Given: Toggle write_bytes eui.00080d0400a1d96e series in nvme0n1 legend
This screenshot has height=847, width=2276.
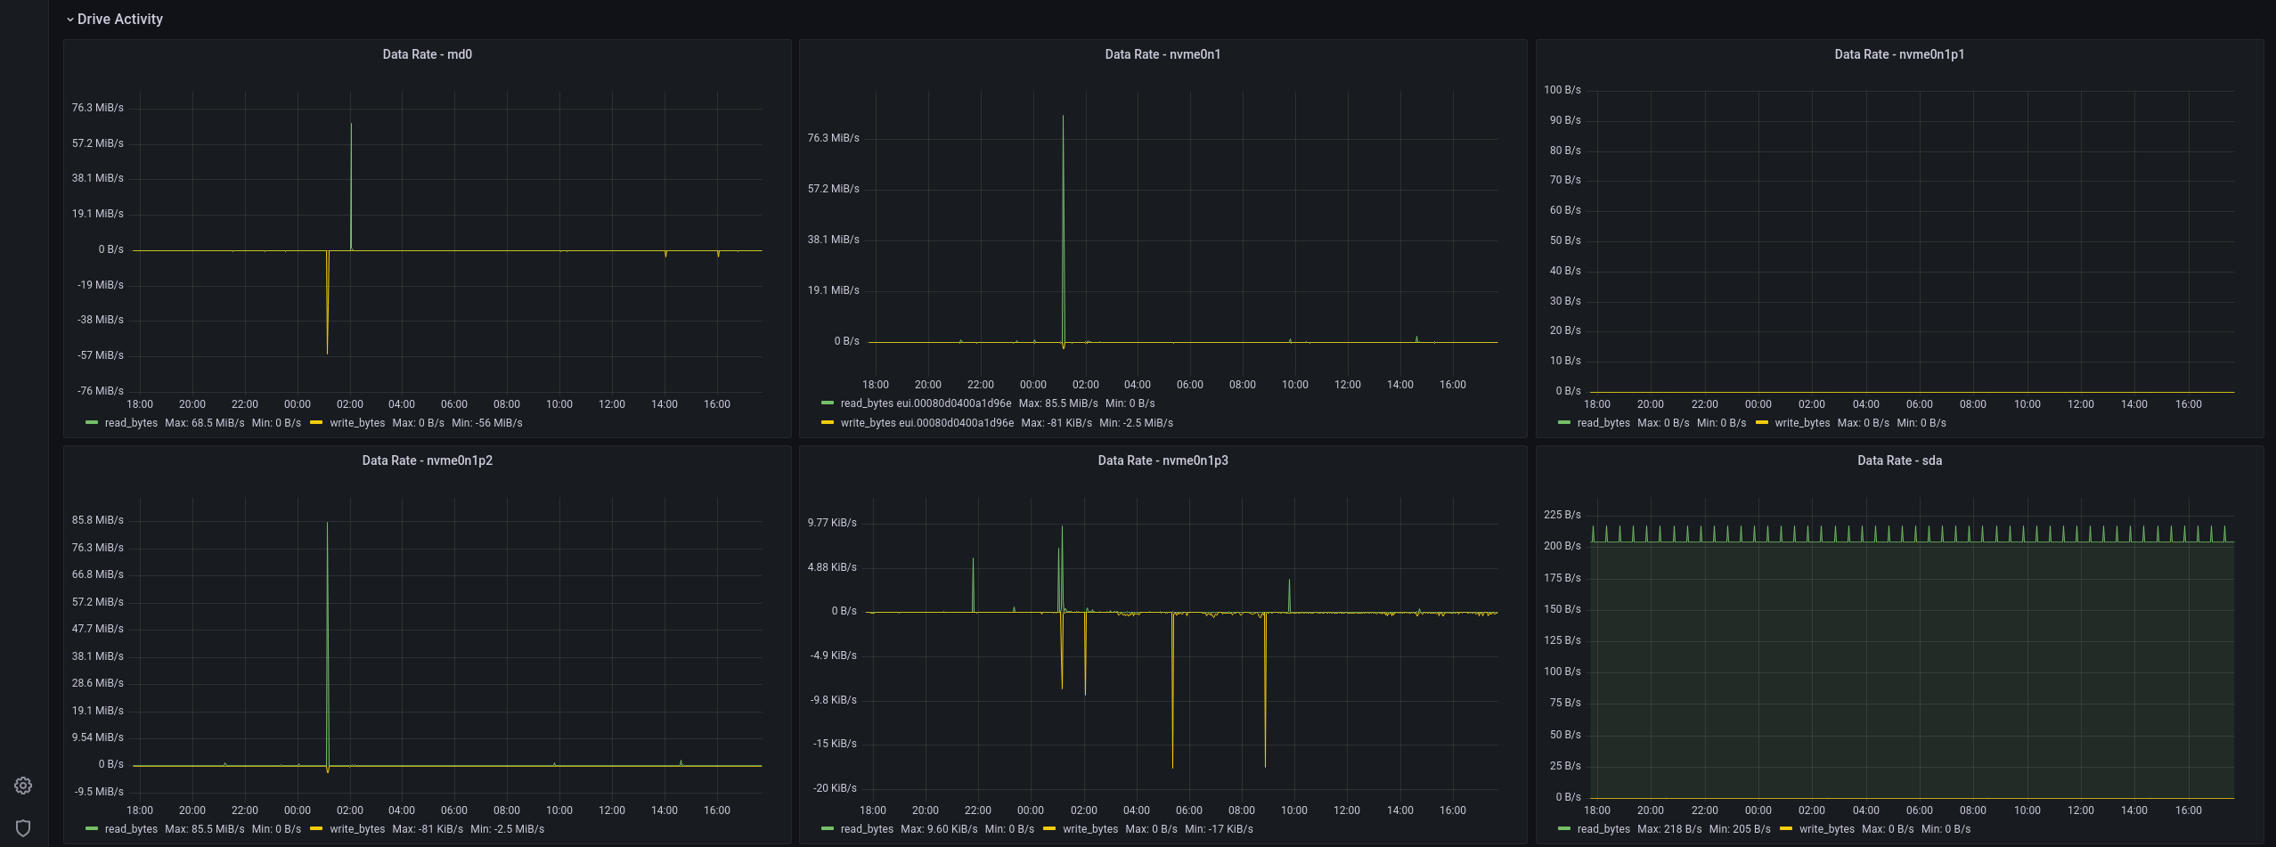Looking at the screenshot, I should click(x=927, y=423).
